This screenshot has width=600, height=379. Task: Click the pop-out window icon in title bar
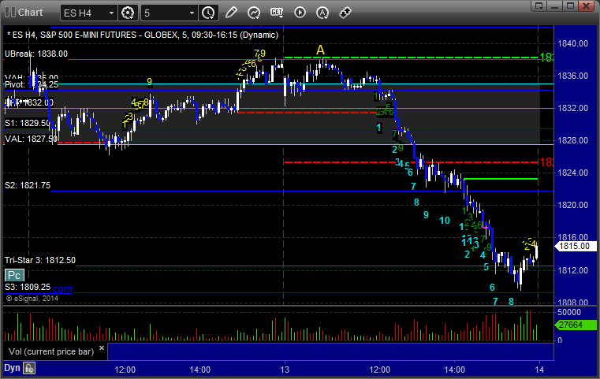click(x=539, y=6)
